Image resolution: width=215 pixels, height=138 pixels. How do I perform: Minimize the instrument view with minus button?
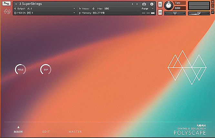pyautogui.click(x=212, y=5)
